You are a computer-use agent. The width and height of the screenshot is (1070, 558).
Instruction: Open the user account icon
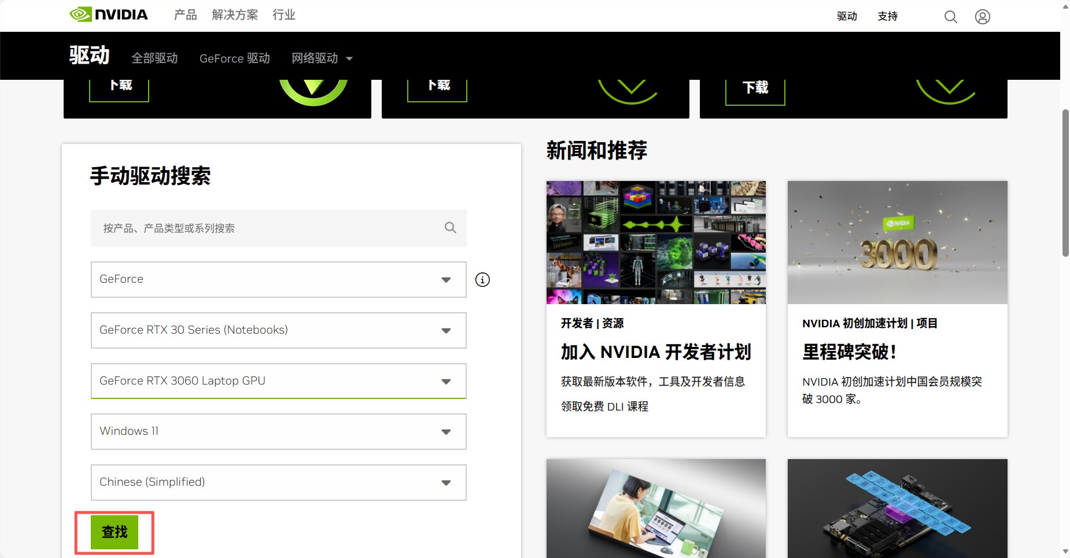point(983,17)
